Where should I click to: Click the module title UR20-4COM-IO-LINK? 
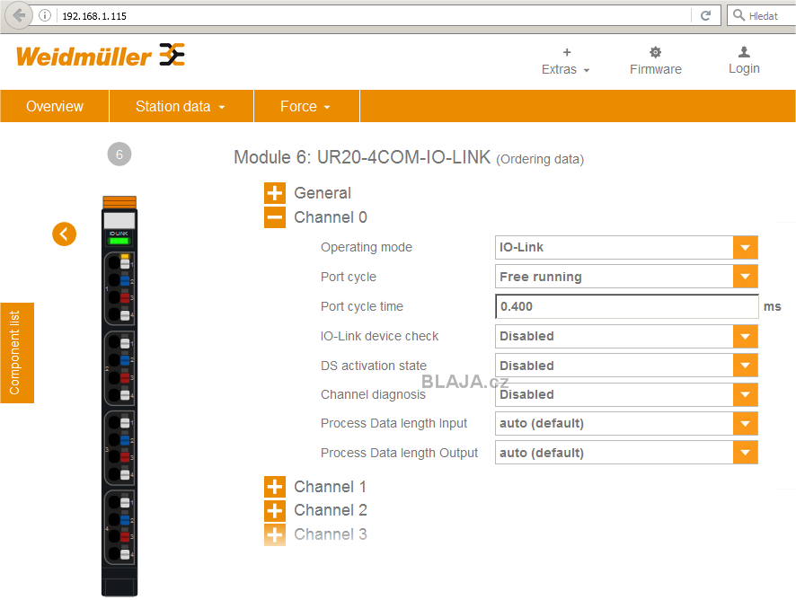pyautogui.click(x=403, y=157)
